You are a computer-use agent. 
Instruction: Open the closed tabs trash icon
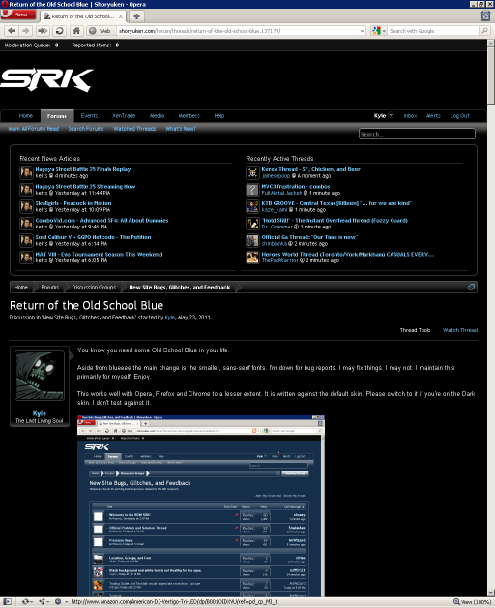pyautogui.click(x=485, y=15)
